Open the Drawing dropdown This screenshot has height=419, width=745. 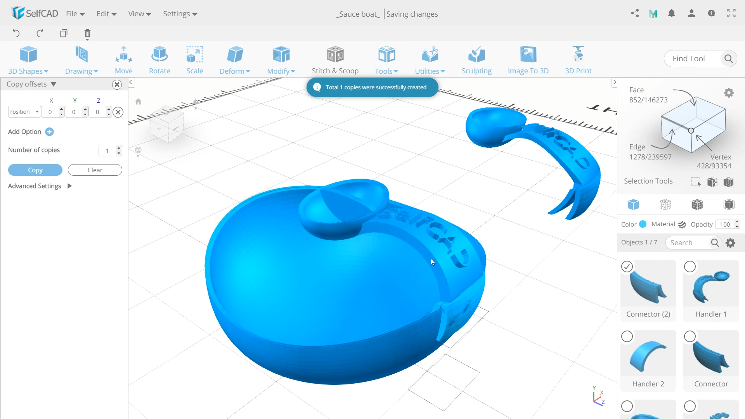click(81, 60)
